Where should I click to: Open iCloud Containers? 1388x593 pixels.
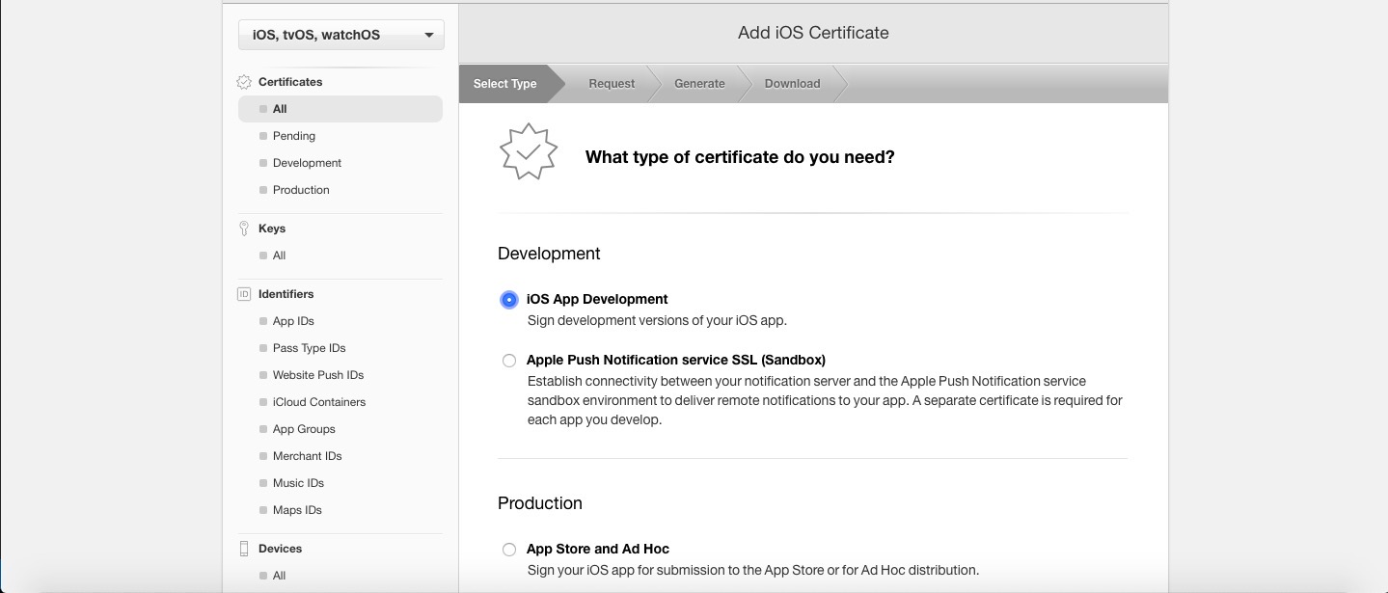(319, 402)
